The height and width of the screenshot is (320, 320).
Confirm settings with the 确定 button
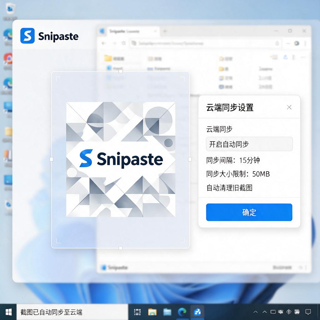coord(249,212)
